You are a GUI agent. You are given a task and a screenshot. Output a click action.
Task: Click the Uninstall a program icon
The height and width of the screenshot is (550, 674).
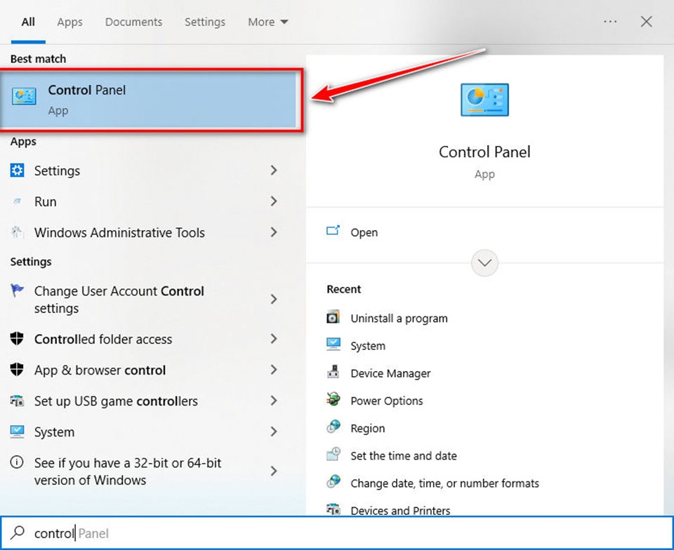point(333,318)
